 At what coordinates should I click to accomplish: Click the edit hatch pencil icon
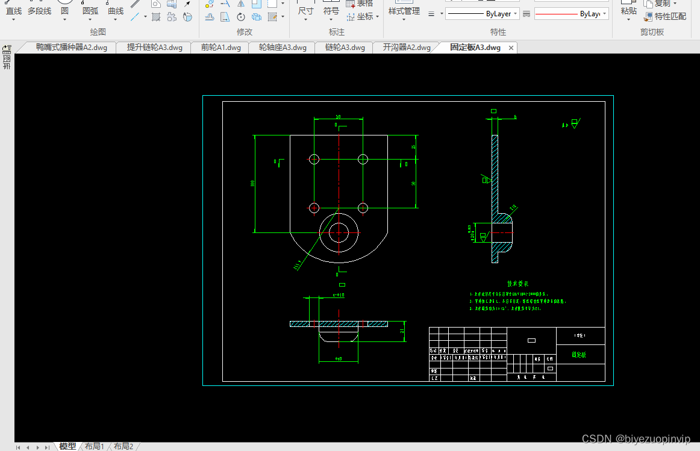(272, 17)
